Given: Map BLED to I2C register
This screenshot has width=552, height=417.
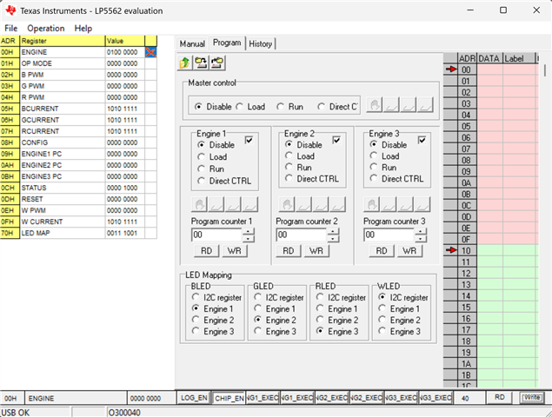Looking at the screenshot, I should click(216, 297).
